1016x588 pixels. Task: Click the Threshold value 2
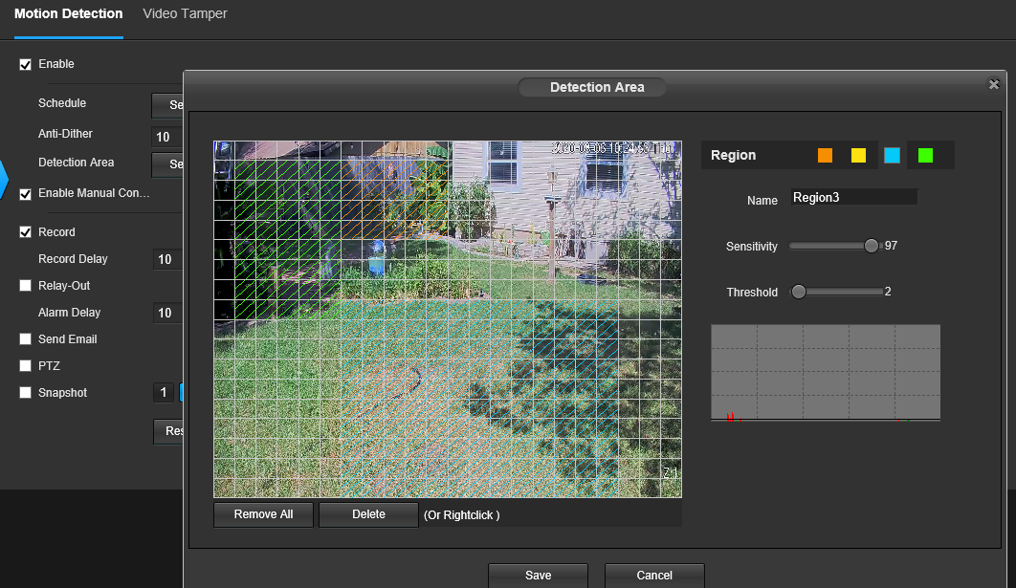[888, 292]
